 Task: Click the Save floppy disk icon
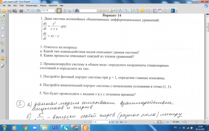coord(9,11)
